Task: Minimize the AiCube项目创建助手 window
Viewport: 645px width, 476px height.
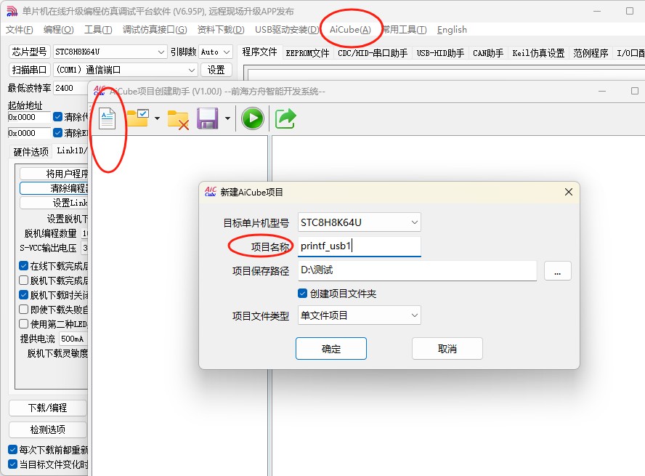Action: coord(602,91)
